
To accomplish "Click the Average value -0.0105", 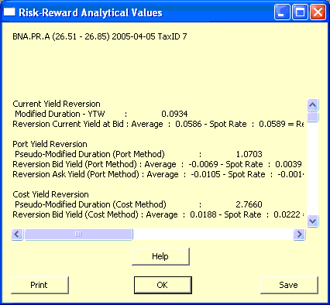I will click(x=206, y=174).
